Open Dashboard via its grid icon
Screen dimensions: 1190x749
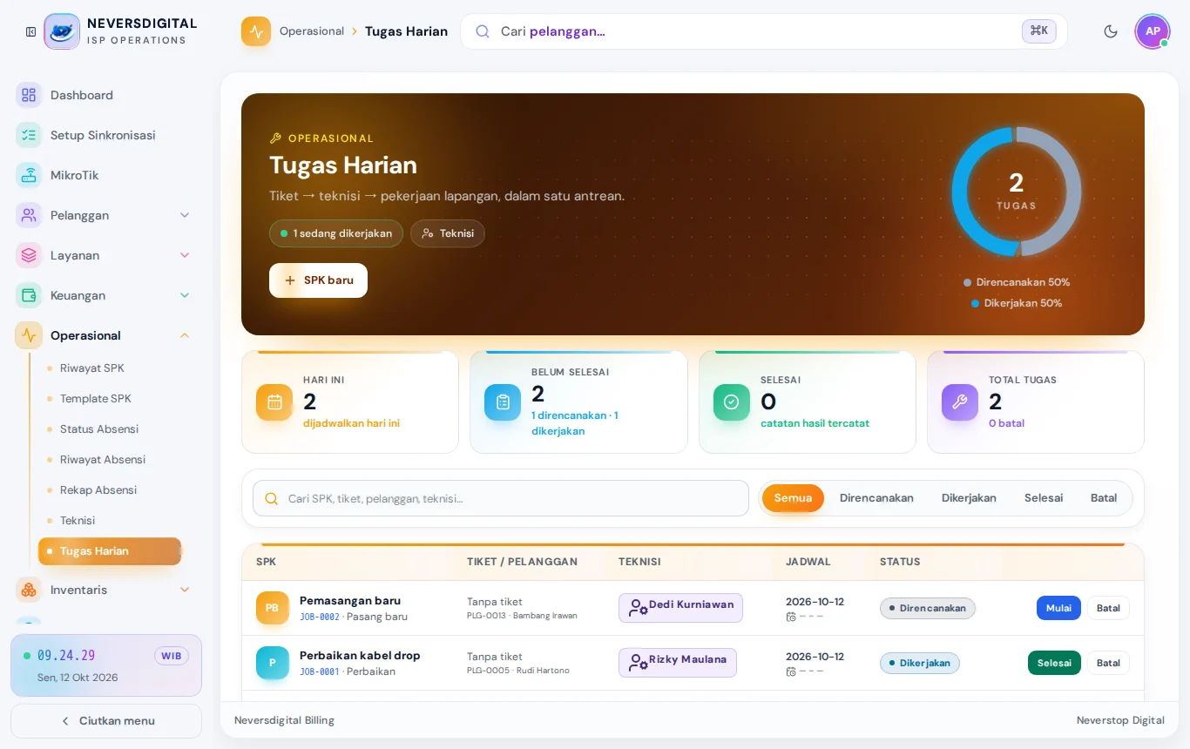(29, 95)
